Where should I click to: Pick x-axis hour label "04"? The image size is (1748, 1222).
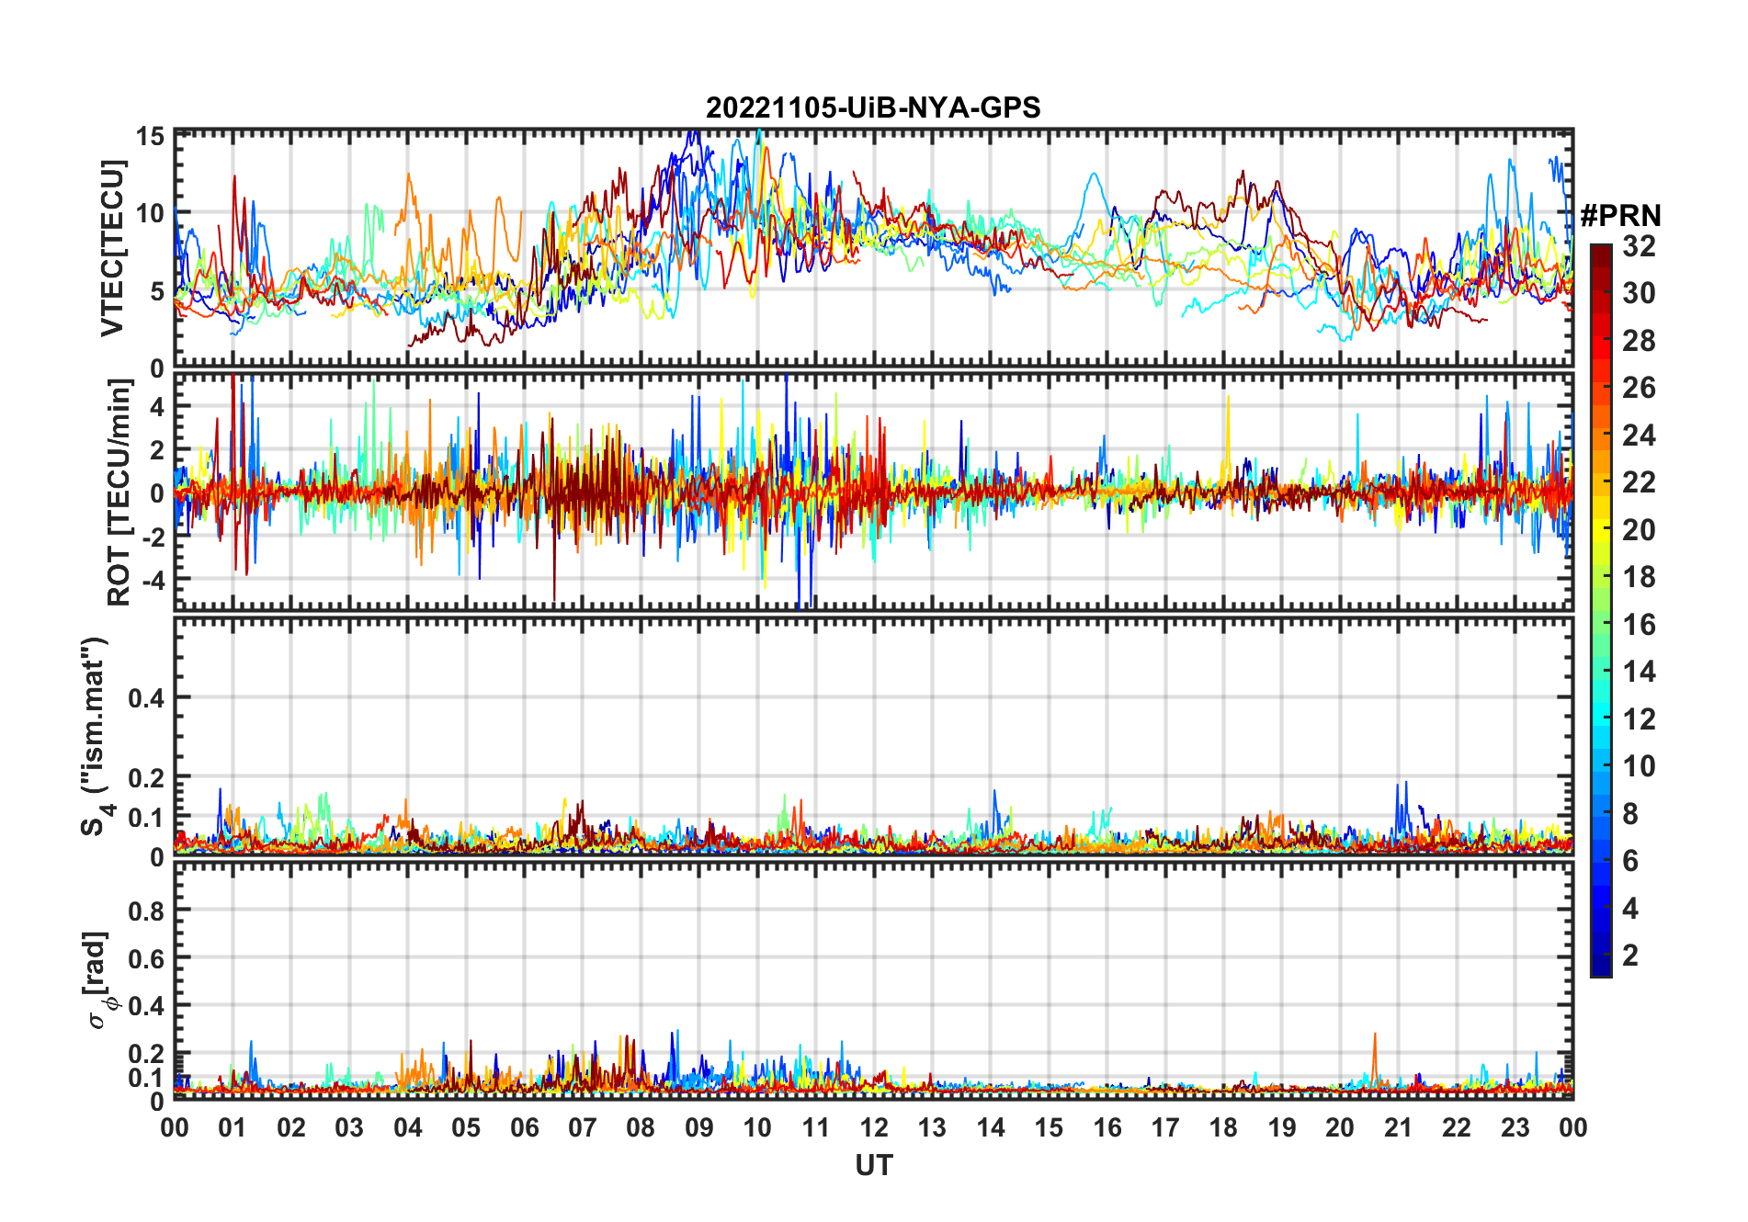[x=408, y=1127]
